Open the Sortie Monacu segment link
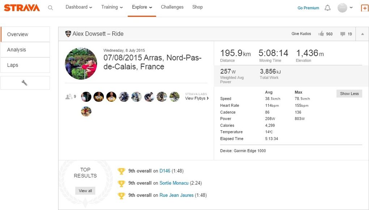The width and height of the screenshot is (369, 210). [174, 183]
